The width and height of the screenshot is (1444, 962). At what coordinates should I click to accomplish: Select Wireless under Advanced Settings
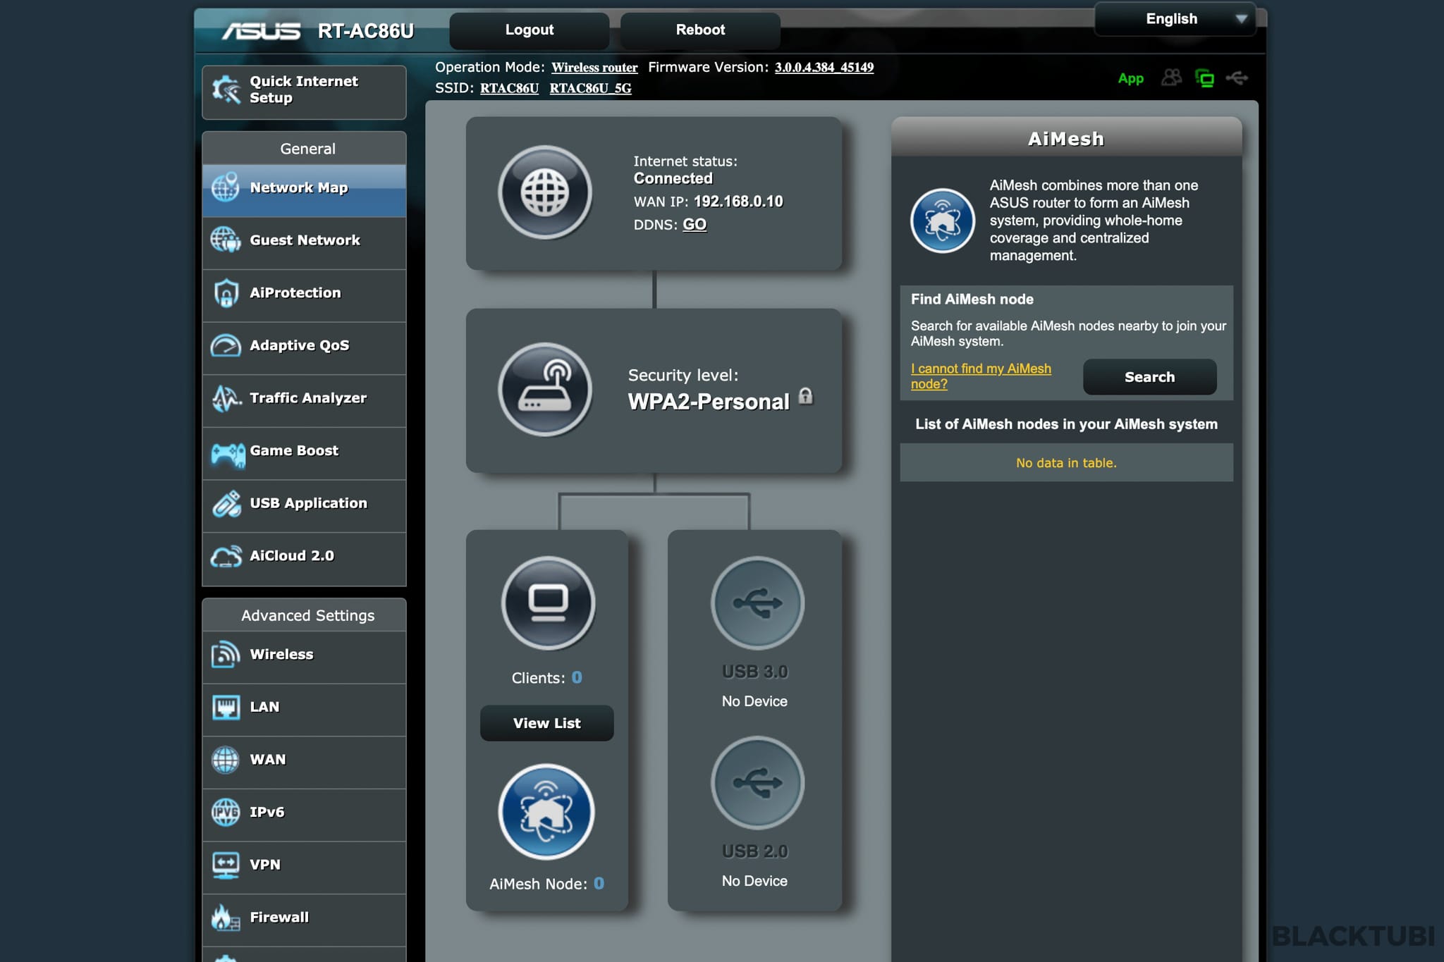[304, 655]
